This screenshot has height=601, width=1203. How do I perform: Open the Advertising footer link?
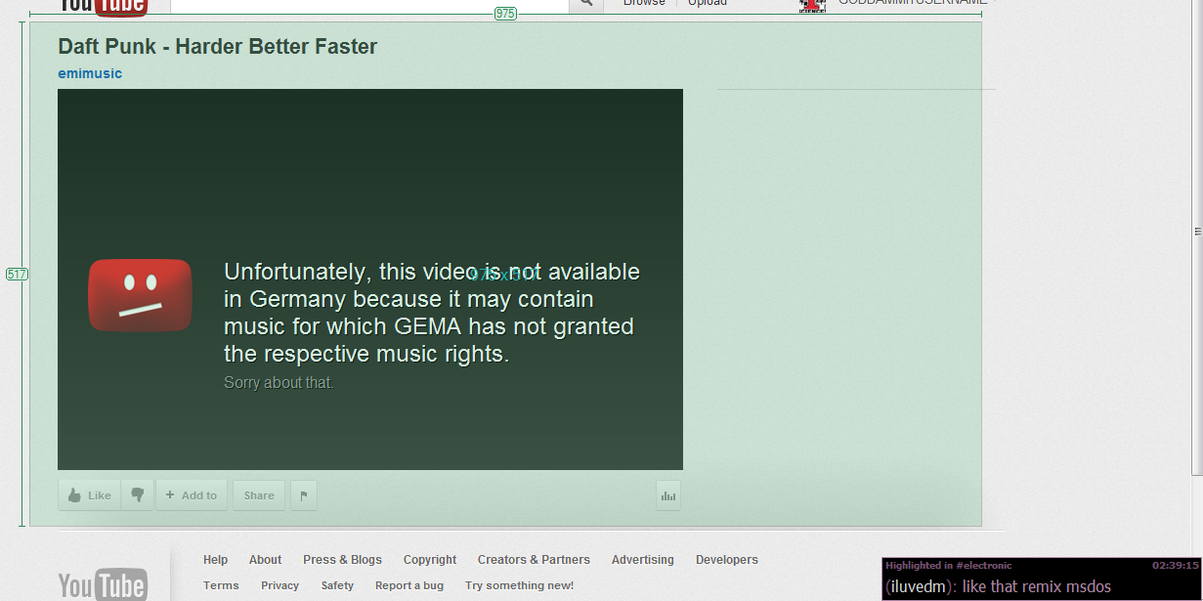pos(642,560)
